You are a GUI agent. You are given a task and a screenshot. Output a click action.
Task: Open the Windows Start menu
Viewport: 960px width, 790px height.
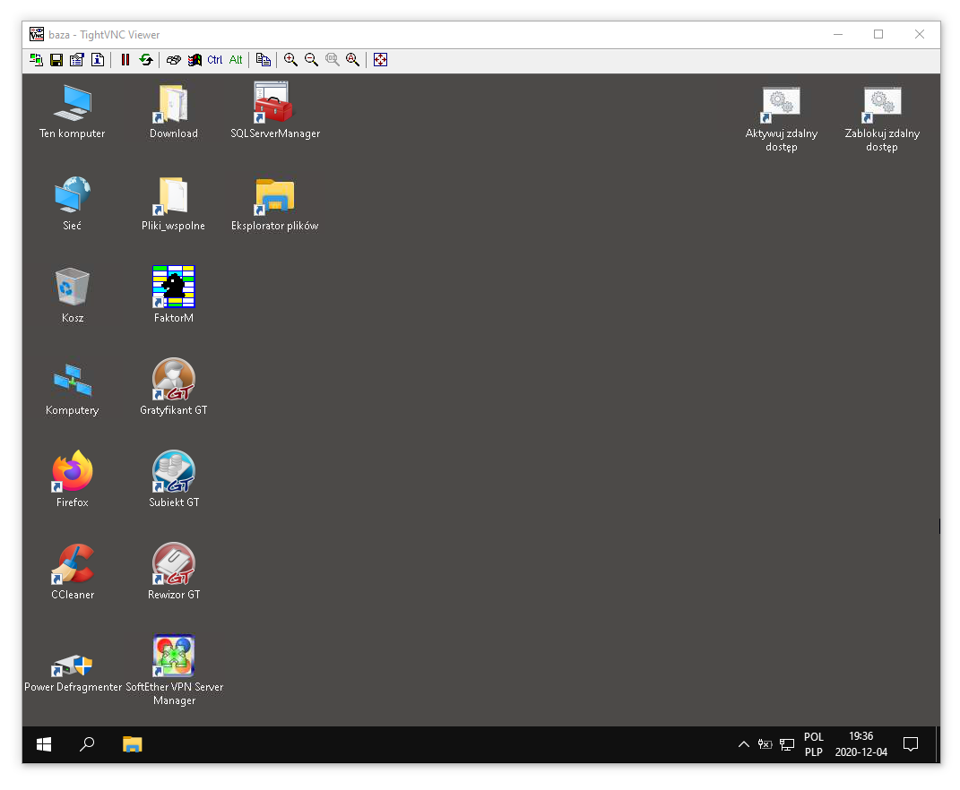pyautogui.click(x=43, y=744)
